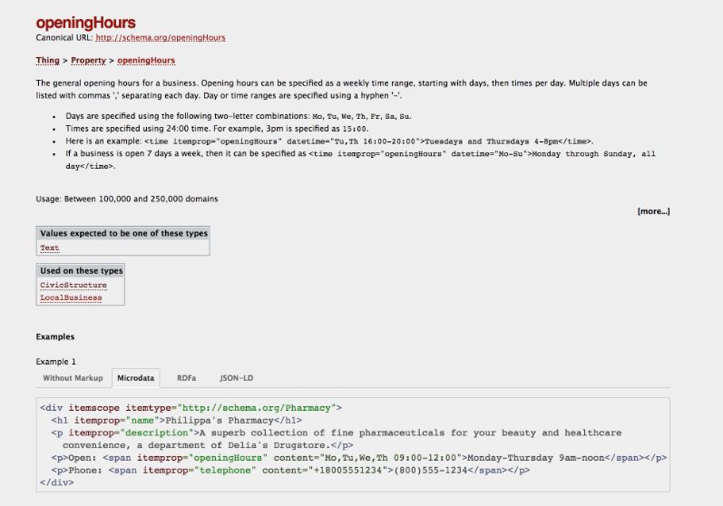Click the 'Values expected to be' table header
Viewport: 723px width, 506px height.
pos(123,233)
